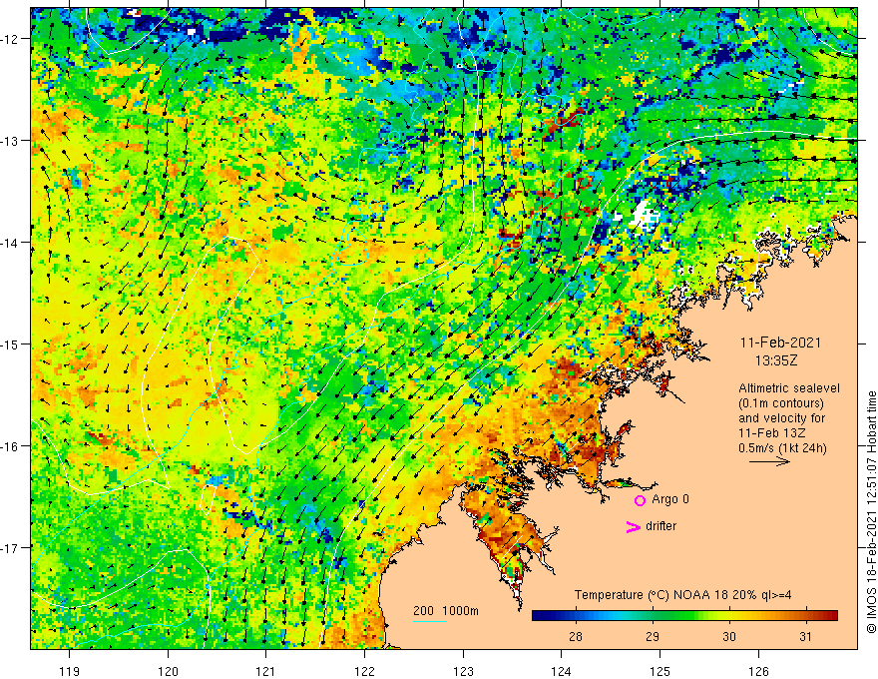Click the 0.5m/s velocity scale arrow
Viewport: 878px width, 679px height.
769,461
